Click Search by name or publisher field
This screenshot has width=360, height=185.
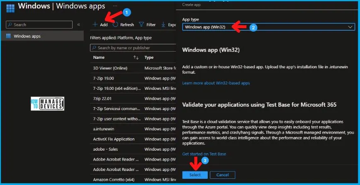click(133, 48)
